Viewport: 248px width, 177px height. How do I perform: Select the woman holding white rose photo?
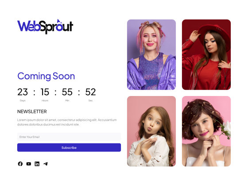[x=206, y=131]
